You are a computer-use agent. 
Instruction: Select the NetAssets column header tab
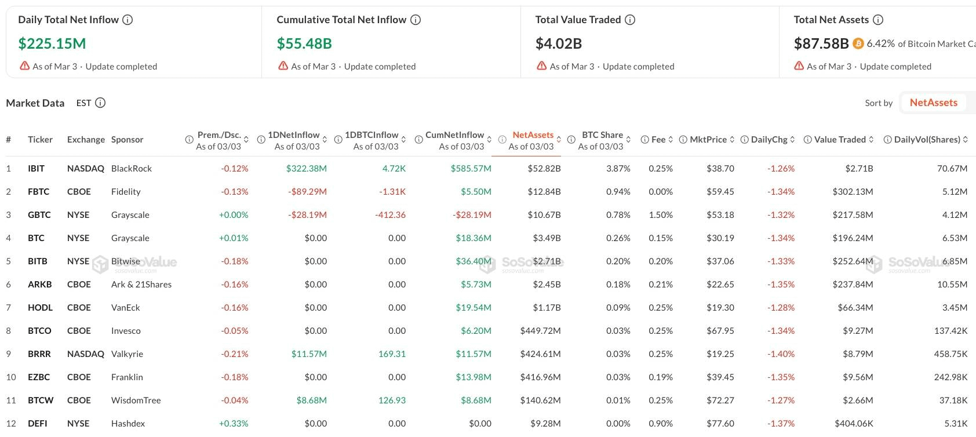[533, 135]
